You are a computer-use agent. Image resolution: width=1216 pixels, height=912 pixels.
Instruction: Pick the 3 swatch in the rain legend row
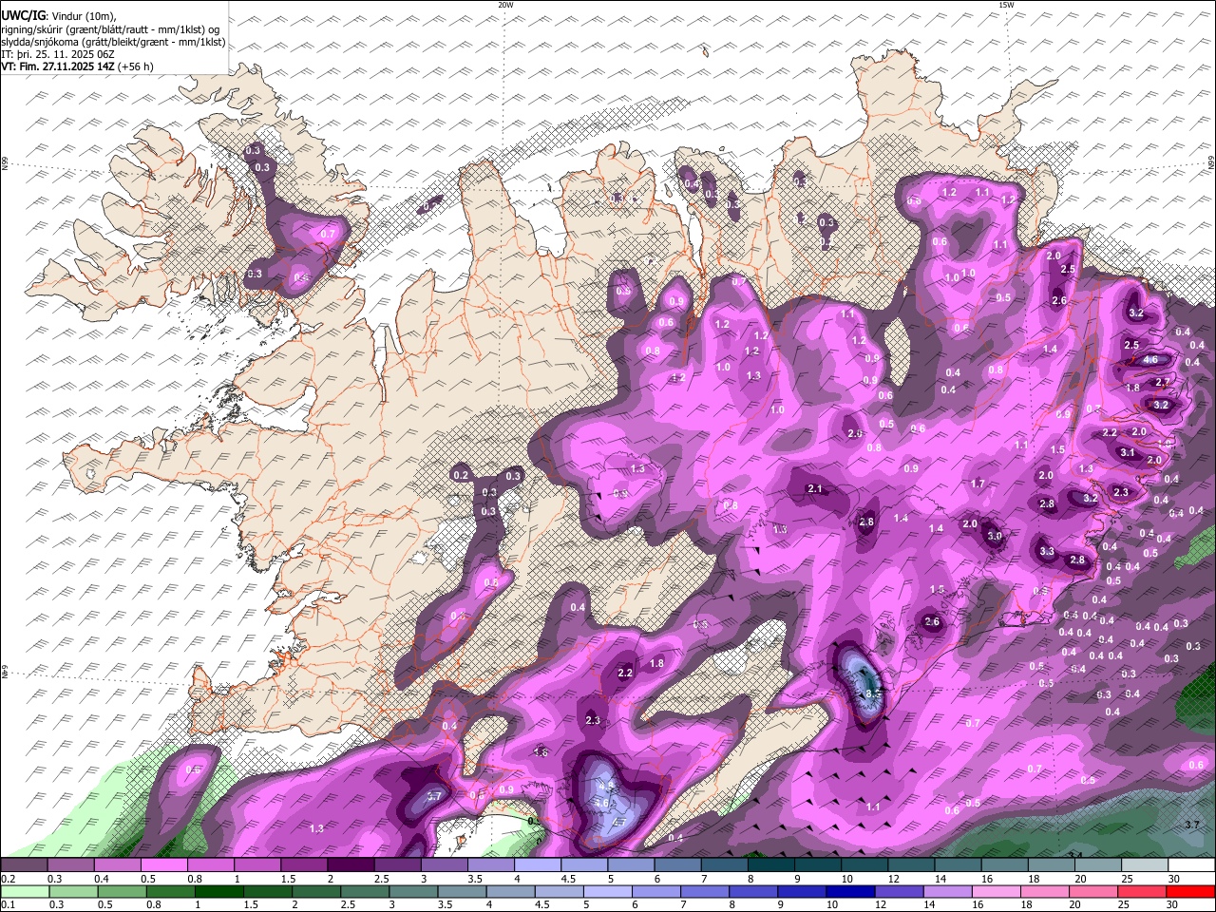coord(413,891)
